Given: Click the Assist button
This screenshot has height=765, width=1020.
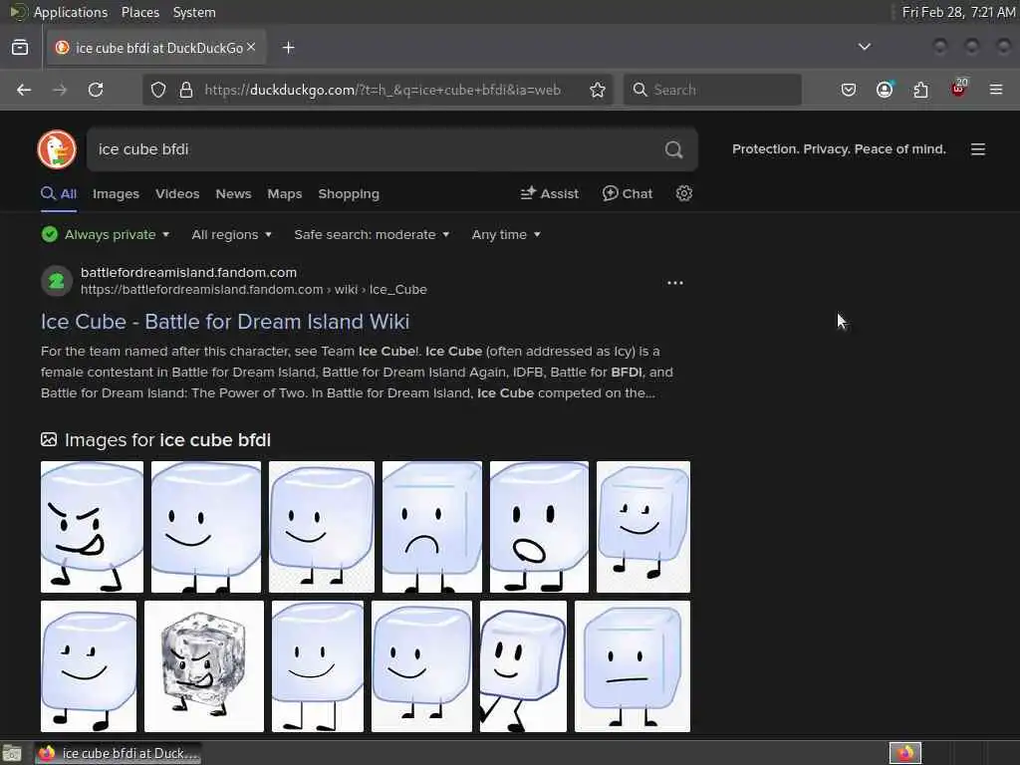Looking at the screenshot, I should (x=550, y=194).
